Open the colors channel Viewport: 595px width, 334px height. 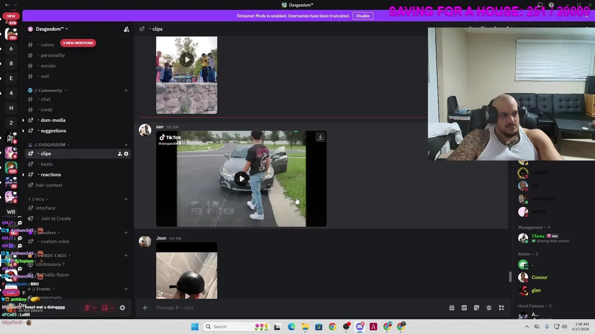click(77, 45)
